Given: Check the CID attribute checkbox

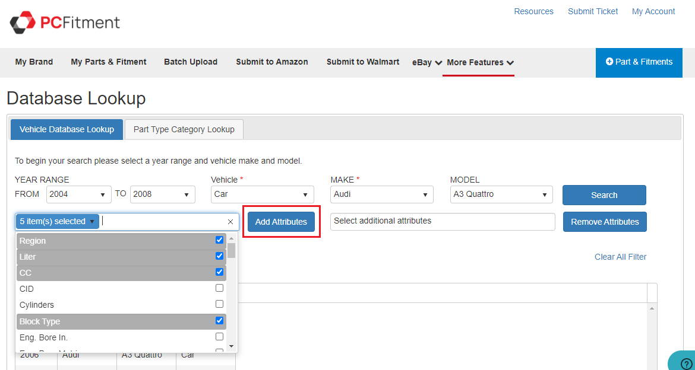Looking at the screenshot, I should pos(219,288).
